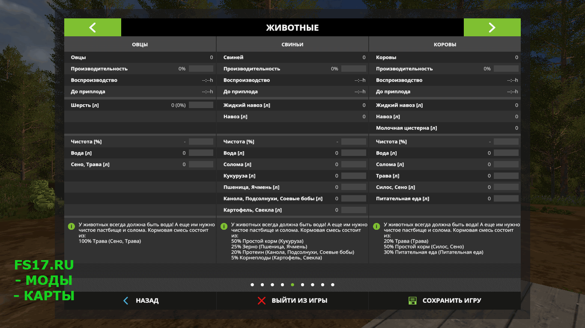Select the active green page dot
Screen dimensions: 585x328
tap(292, 284)
